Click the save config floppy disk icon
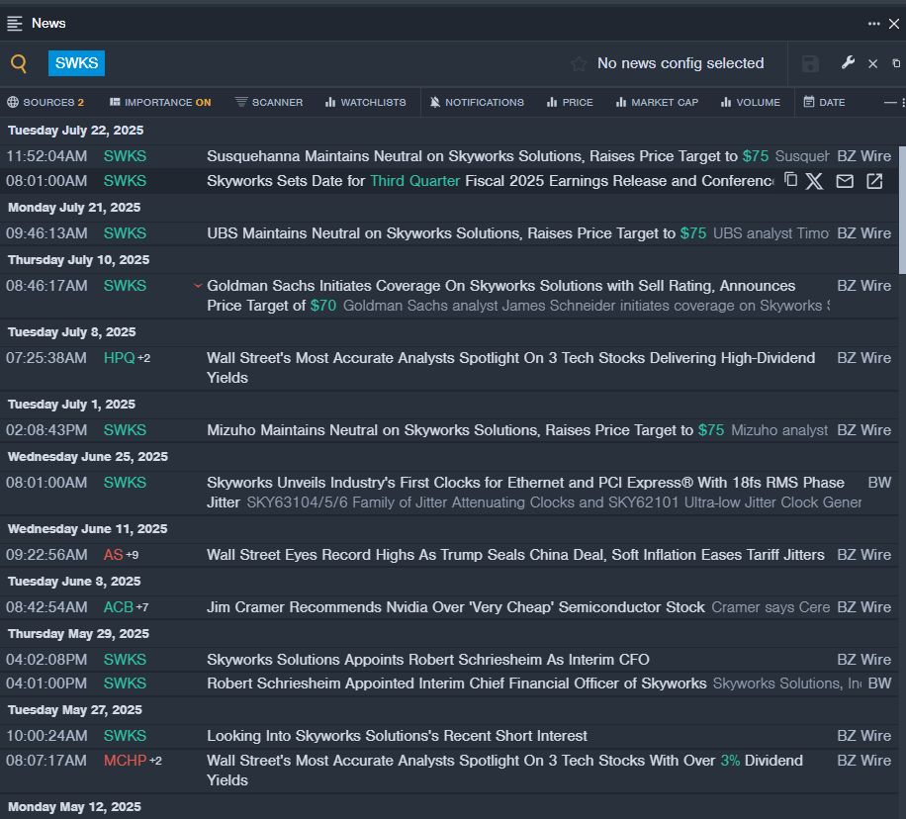The height and width of the screenshot is (819, 906). (x=810, y=63)
